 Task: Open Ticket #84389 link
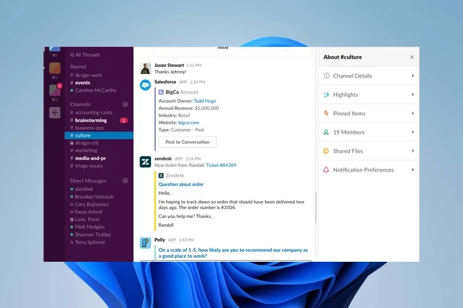tap(221, 165)
